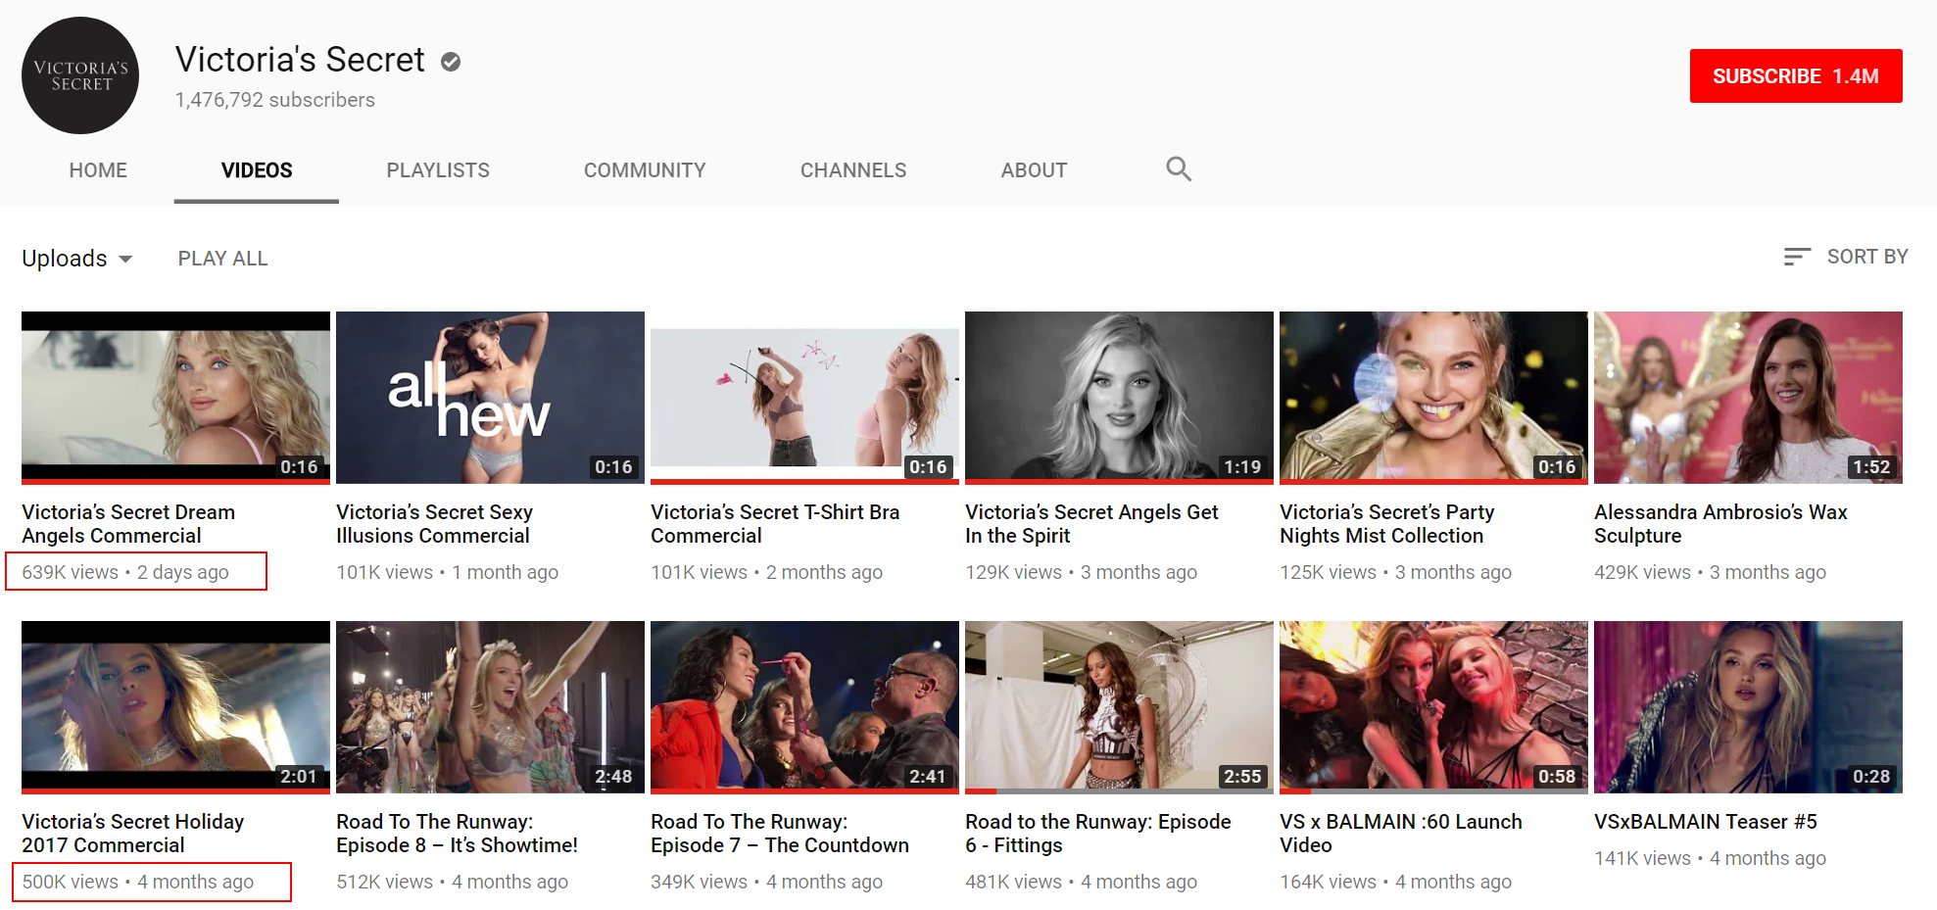1937x910 pixels.
Task: Open Road To The Runway Episode 8 title
Action: pos(457,834)
